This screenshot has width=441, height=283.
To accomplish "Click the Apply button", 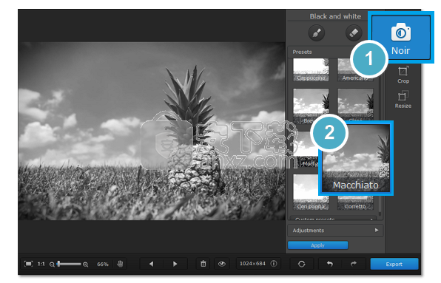I will (318, 245).
